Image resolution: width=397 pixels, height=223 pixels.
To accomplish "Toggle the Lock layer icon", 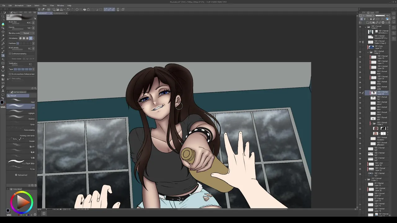I will coord(371,19).
